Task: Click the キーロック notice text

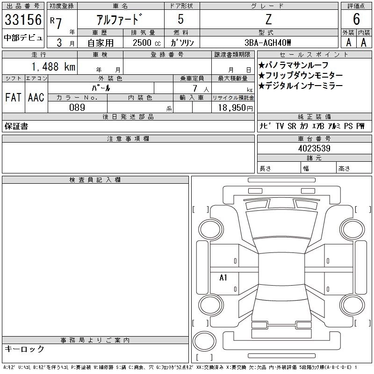Action: click(24, 349)
